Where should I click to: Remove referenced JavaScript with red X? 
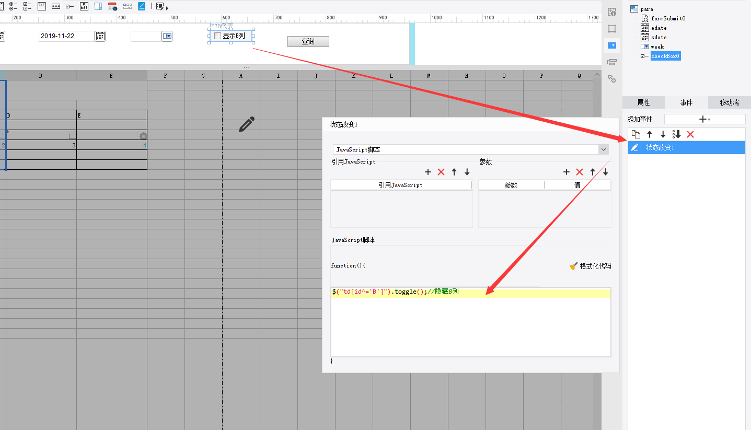(x=441, y=172)
